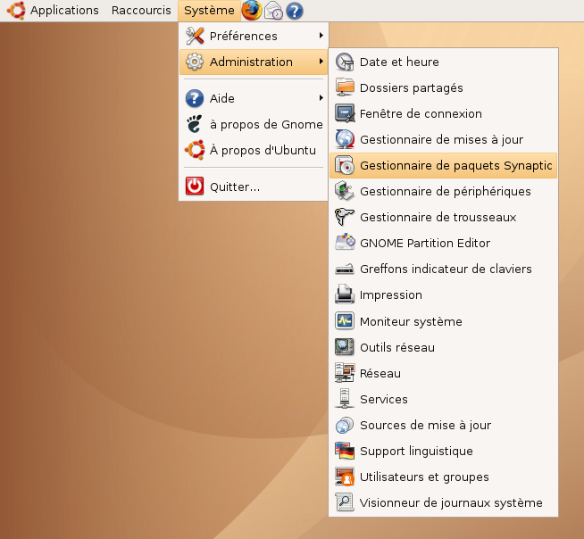Click the clock icon for Date et heure
This screenshot has height=539, width=584.
[x=345, y=62]
